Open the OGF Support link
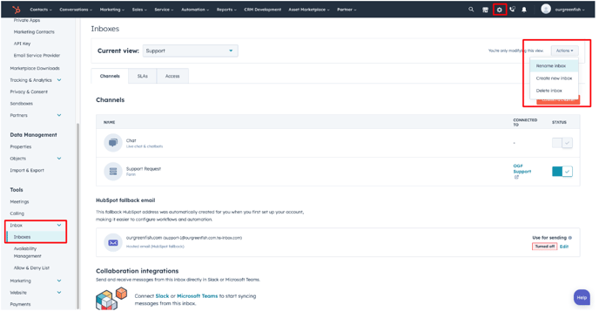Viewport: 599px width, 318px height. 522,169
